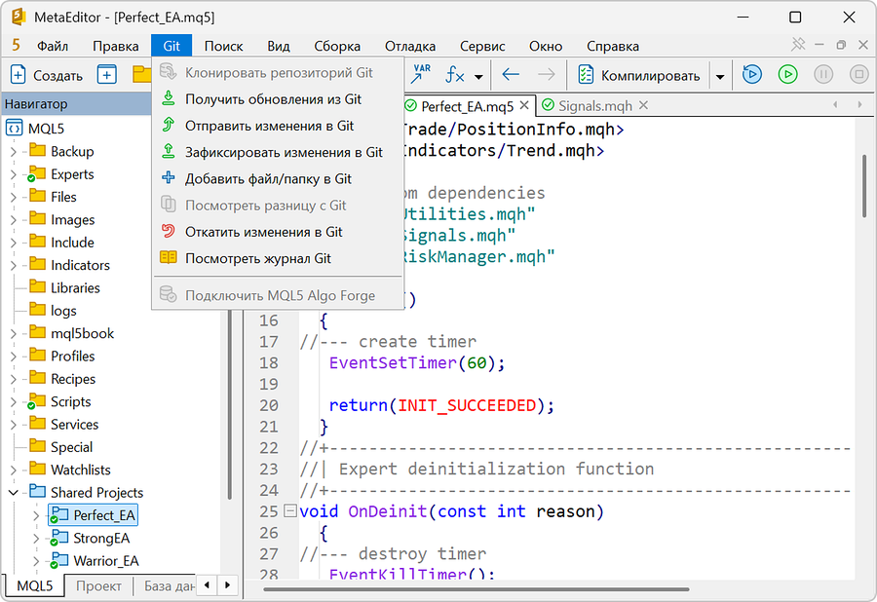Start debugging on real data (blue play icon)
Image resolution: width=877 pixels, height=602 pixels.
(x=751, y=74)
